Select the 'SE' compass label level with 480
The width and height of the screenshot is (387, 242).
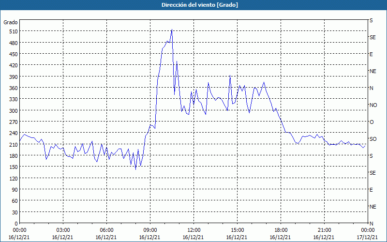[372, 38]
